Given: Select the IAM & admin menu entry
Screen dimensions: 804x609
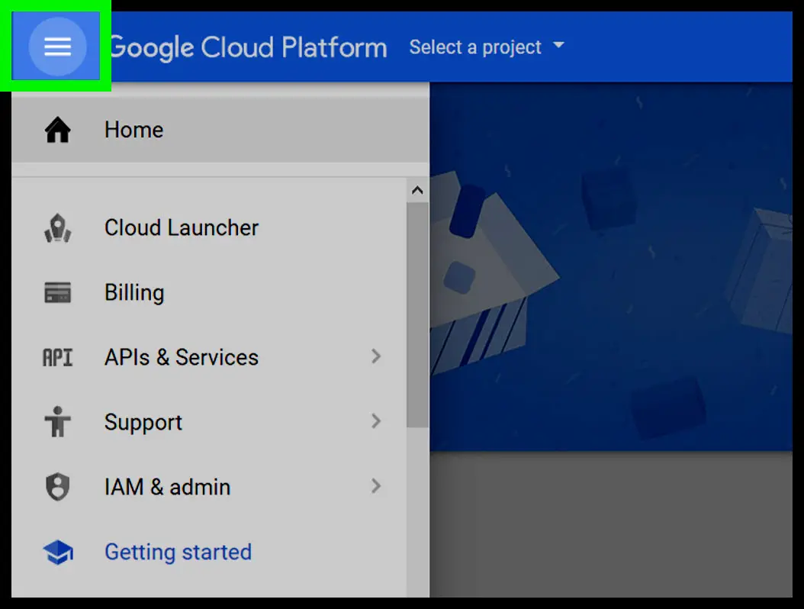Looking at the screenshot, I should (209, 486).
